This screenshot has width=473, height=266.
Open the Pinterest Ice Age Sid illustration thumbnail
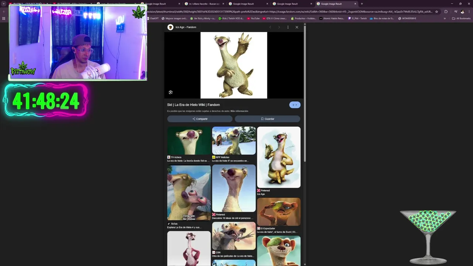279,157
